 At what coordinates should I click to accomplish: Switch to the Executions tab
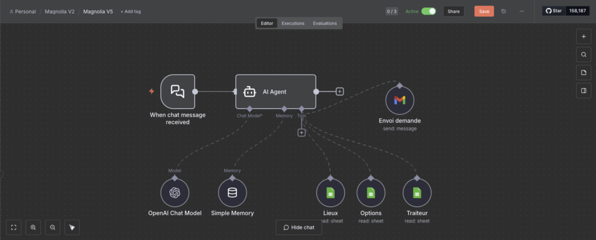(293, 23)
